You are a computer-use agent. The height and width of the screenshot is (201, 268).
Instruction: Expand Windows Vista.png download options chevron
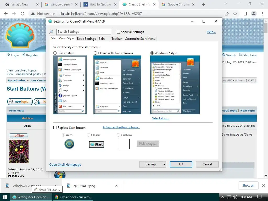click(56, 186)
